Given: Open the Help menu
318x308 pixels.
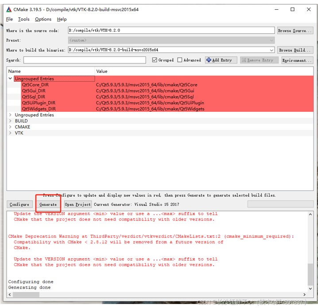Looking at the screenshot, I should [62, 19].
